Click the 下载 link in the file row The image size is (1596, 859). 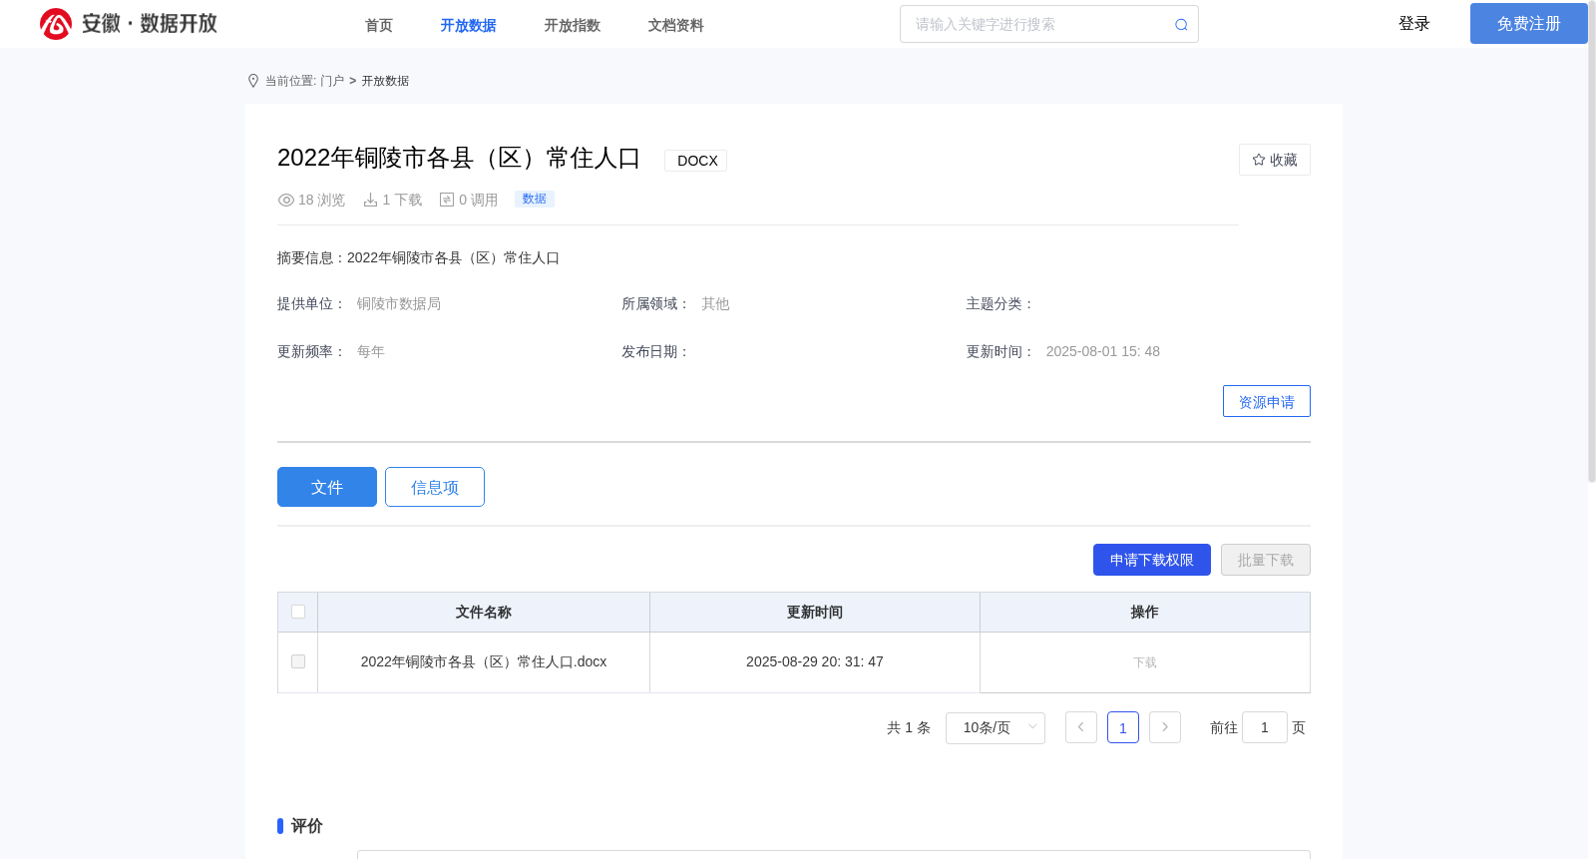point(1145,662)
